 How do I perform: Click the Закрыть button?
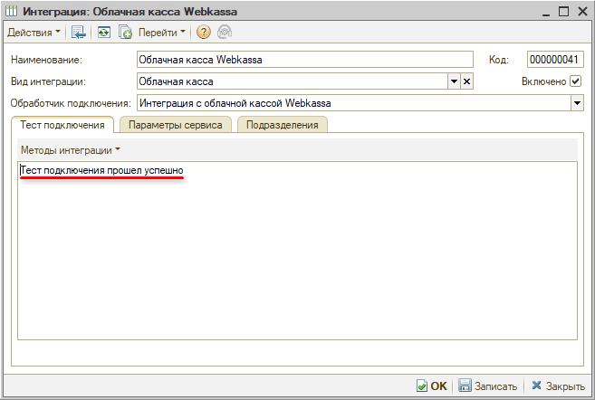pos(559,386)
